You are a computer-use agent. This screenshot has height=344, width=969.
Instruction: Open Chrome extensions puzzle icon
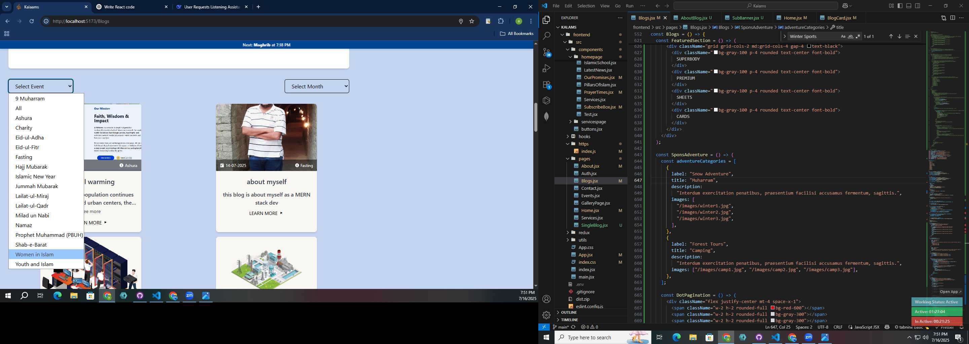point(501,21)
